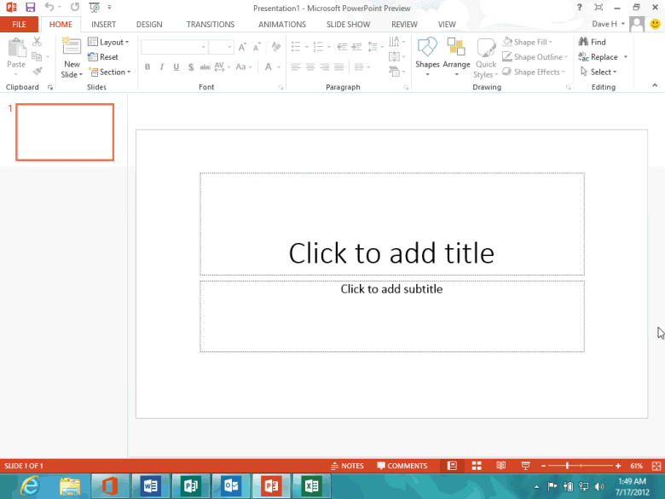The image size is (665, 499).
Task: Open Shape Outline dropdown
Action: [x=535, y=57]
